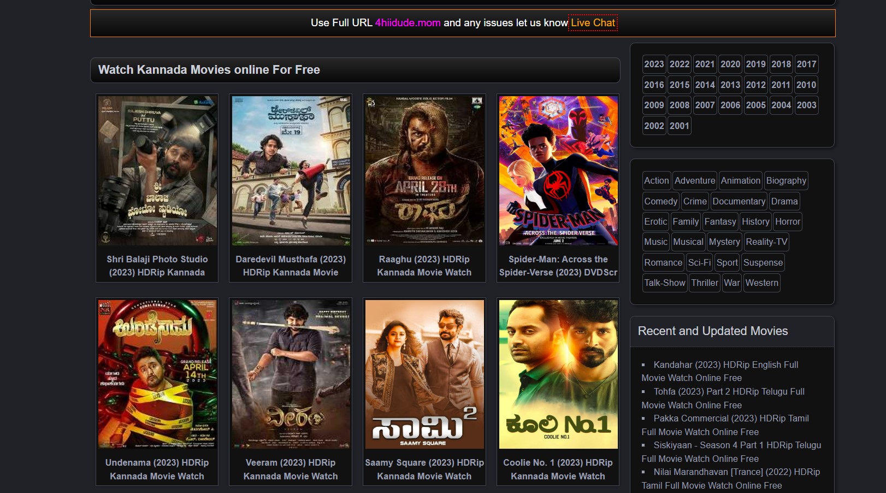This screenshot has width=886, height=493.
Task: Filter movies by year 2002
Action: click(x=654, y=126)
